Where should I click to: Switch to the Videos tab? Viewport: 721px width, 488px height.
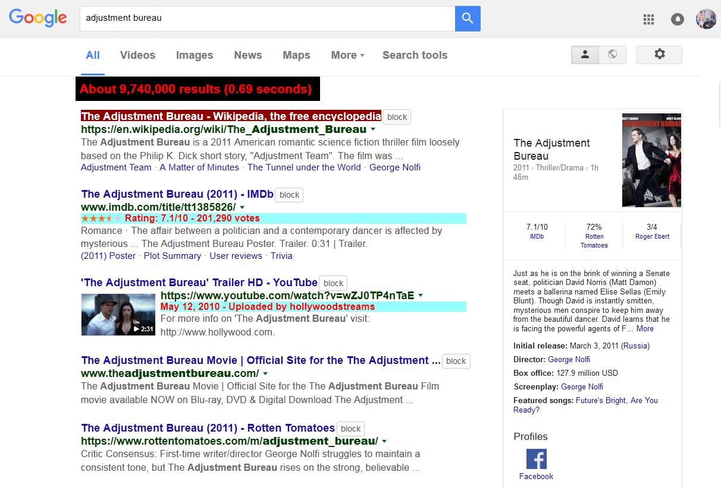click(x=137, y=55)
